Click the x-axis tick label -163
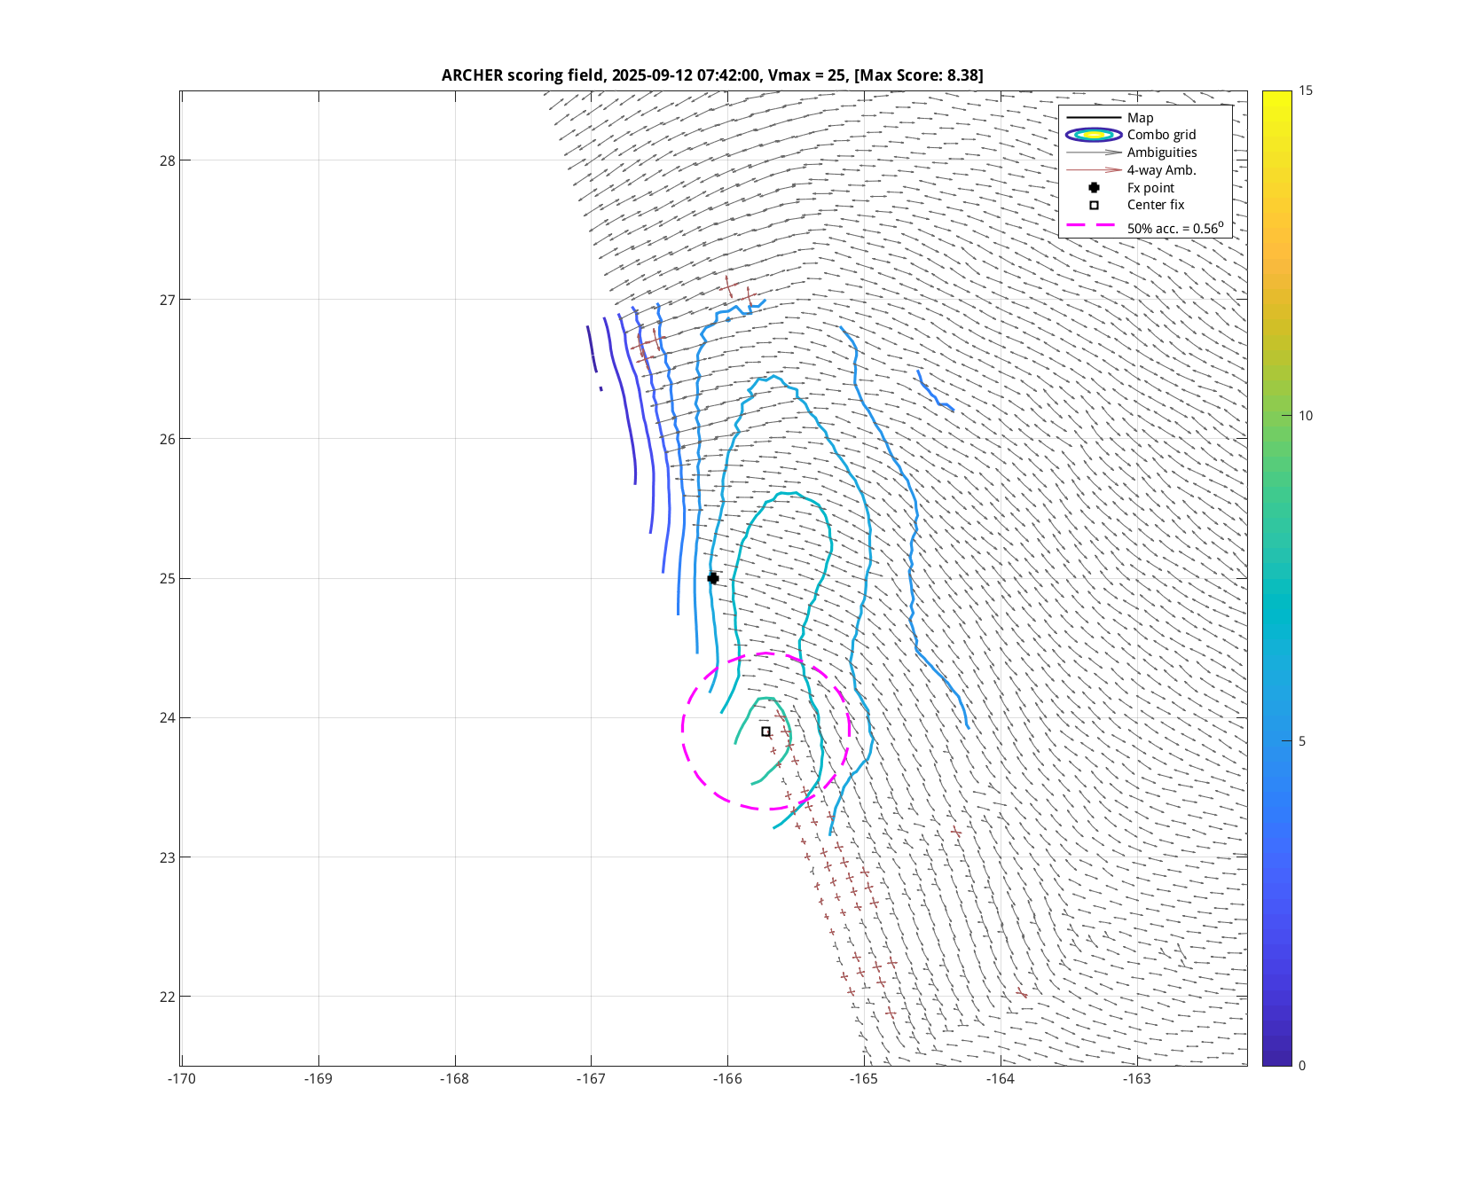This screenshot has height=1197, width=1460. point(1137,1079)
